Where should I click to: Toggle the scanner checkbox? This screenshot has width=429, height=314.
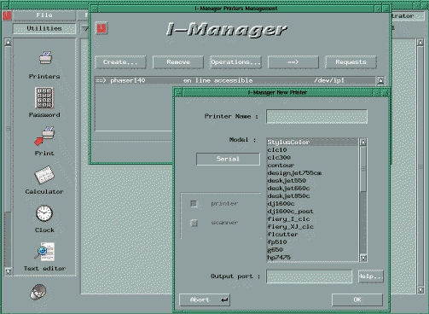pyautogui.click(x=194, y=223)
